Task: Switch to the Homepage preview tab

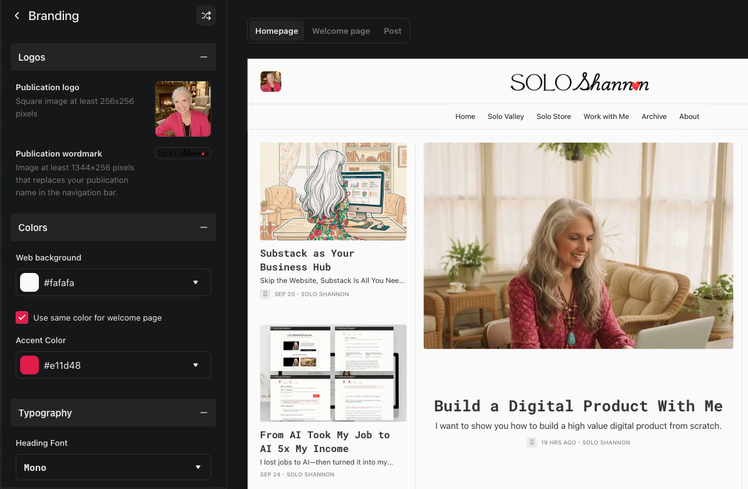Action: click(277, 31)
